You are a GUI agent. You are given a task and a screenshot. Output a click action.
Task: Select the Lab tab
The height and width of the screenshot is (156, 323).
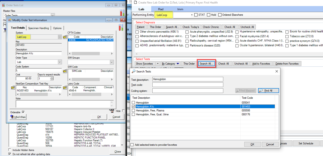coord(142,9)
